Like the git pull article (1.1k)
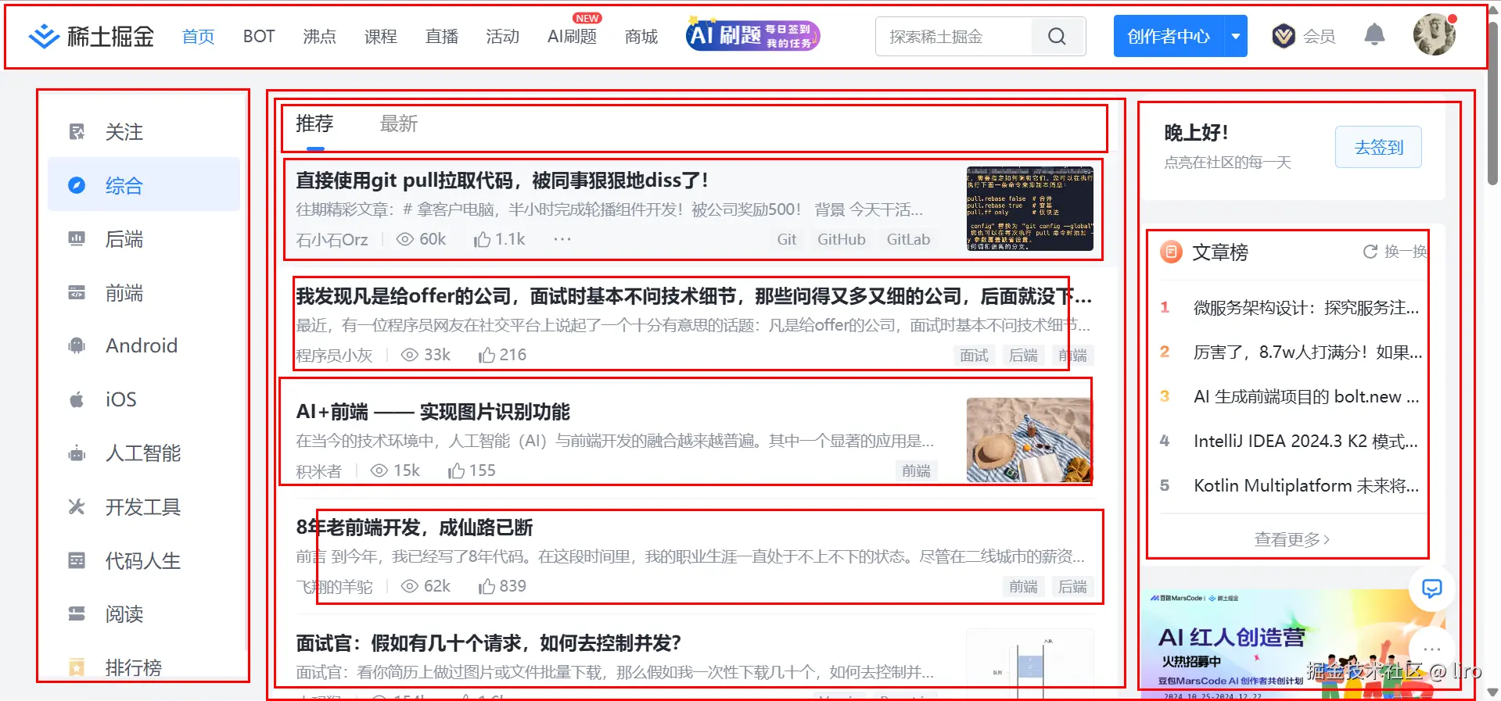This screenshot has width=1501, height=701. (499, 239)
